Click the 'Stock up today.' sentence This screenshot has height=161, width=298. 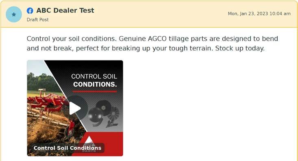click(240, 48)
